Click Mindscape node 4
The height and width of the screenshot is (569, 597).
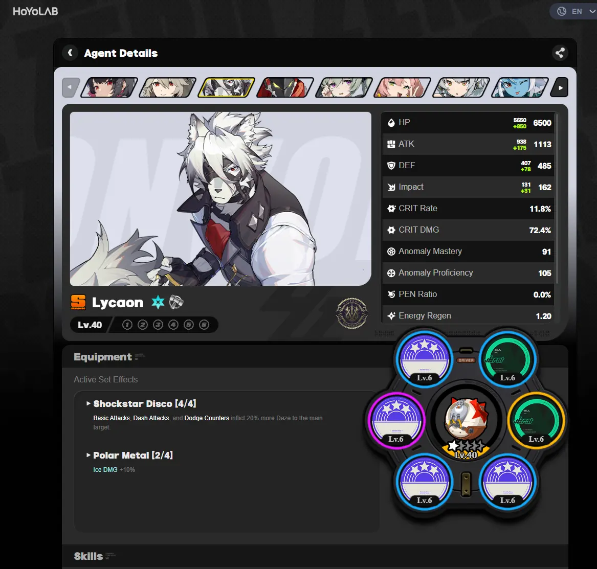click(x=173, y=325)
